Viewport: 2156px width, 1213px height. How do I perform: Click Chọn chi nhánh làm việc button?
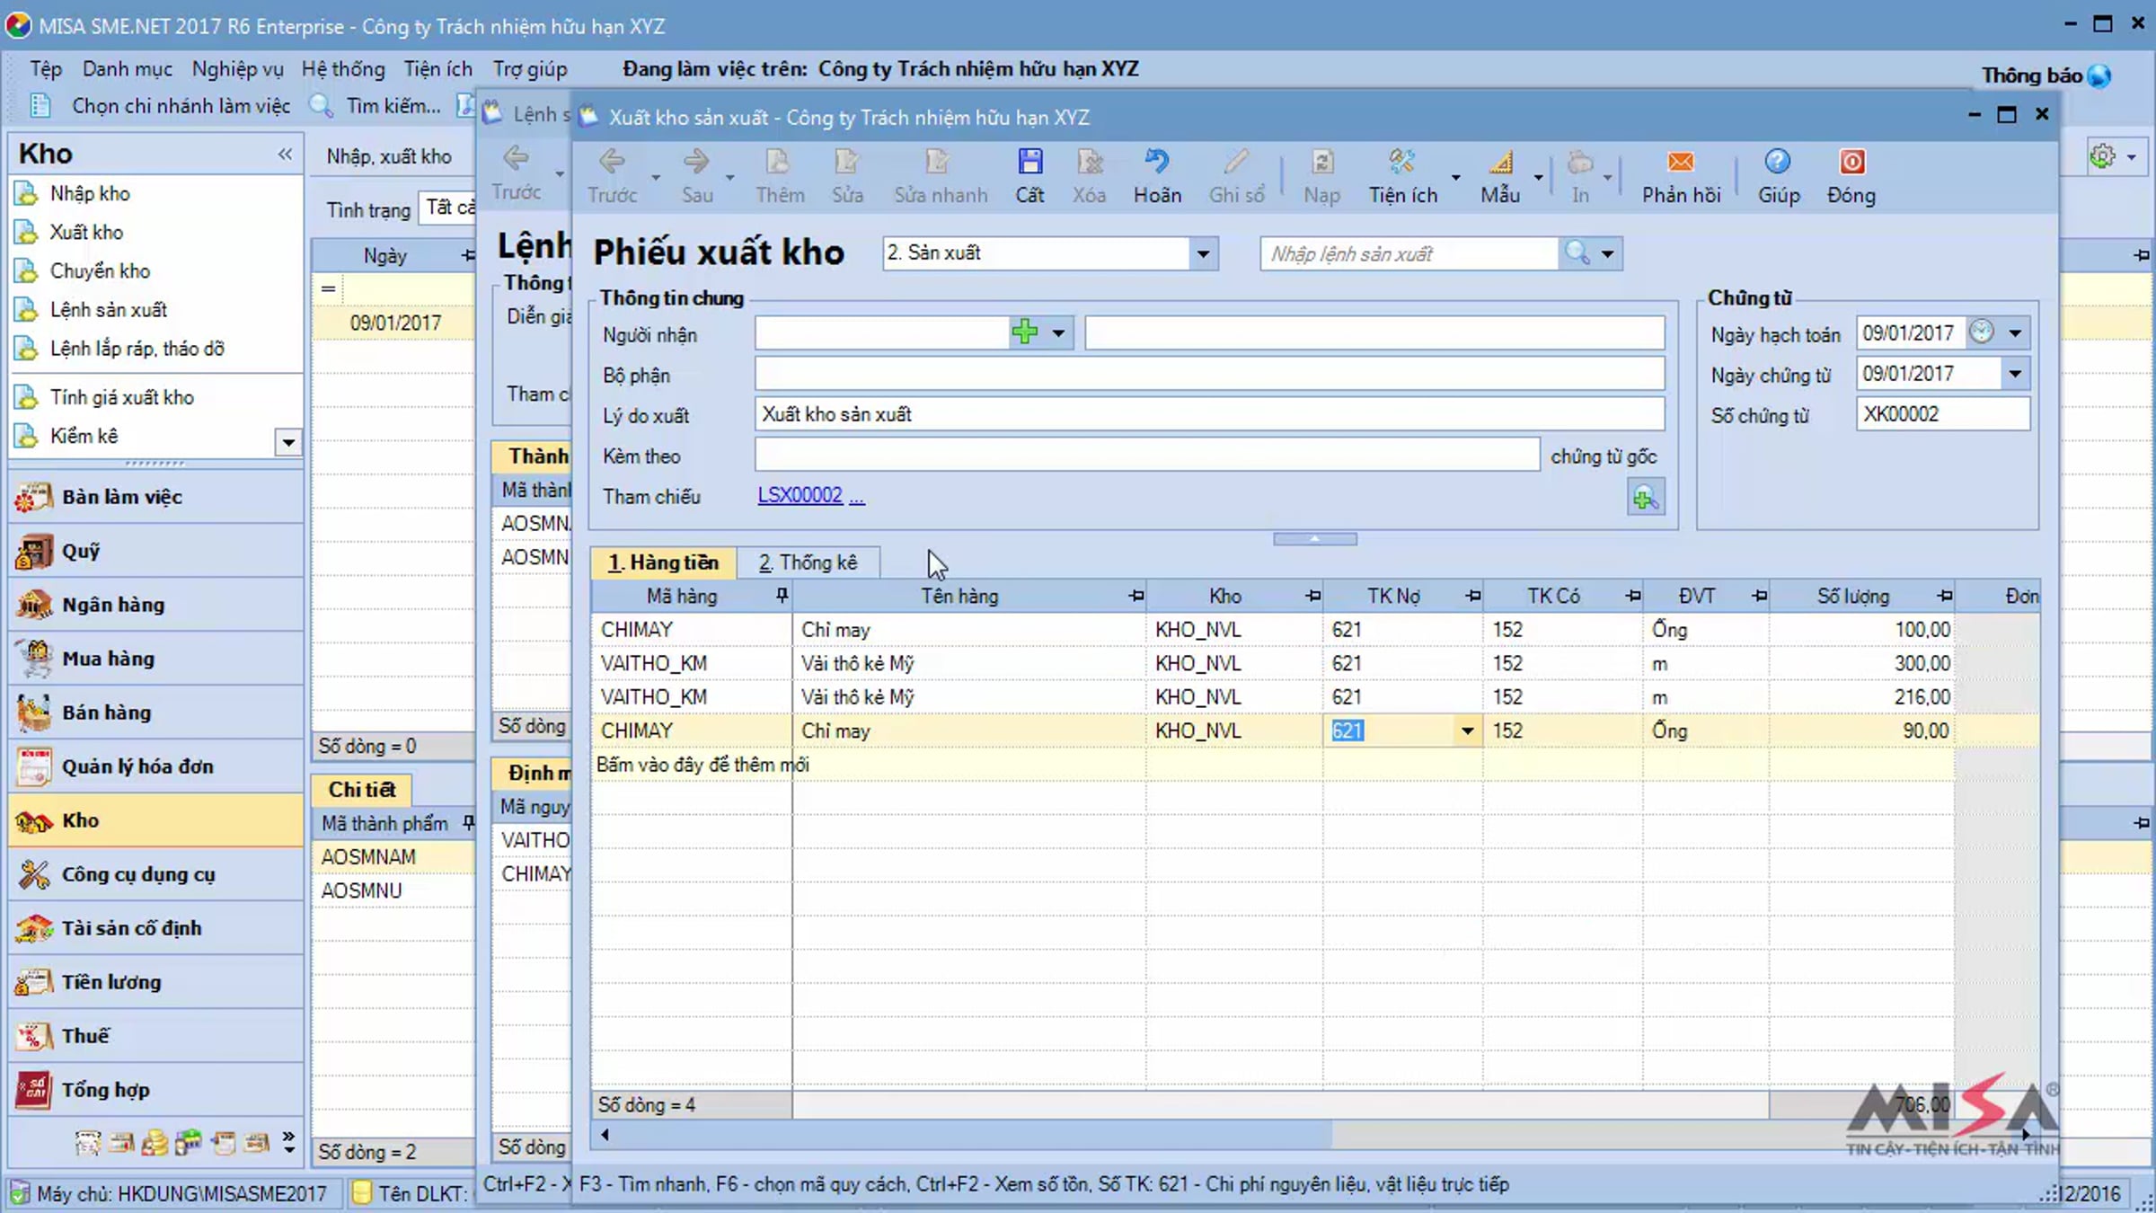[x=181, y=106]
